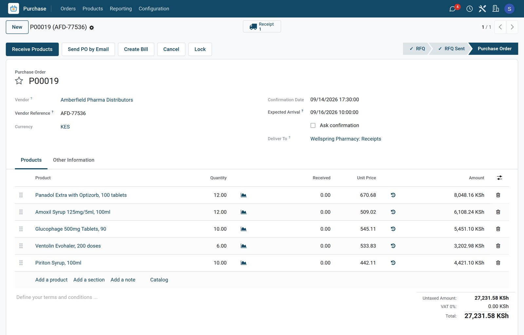Open the company switcher building icon

point(496,9)
